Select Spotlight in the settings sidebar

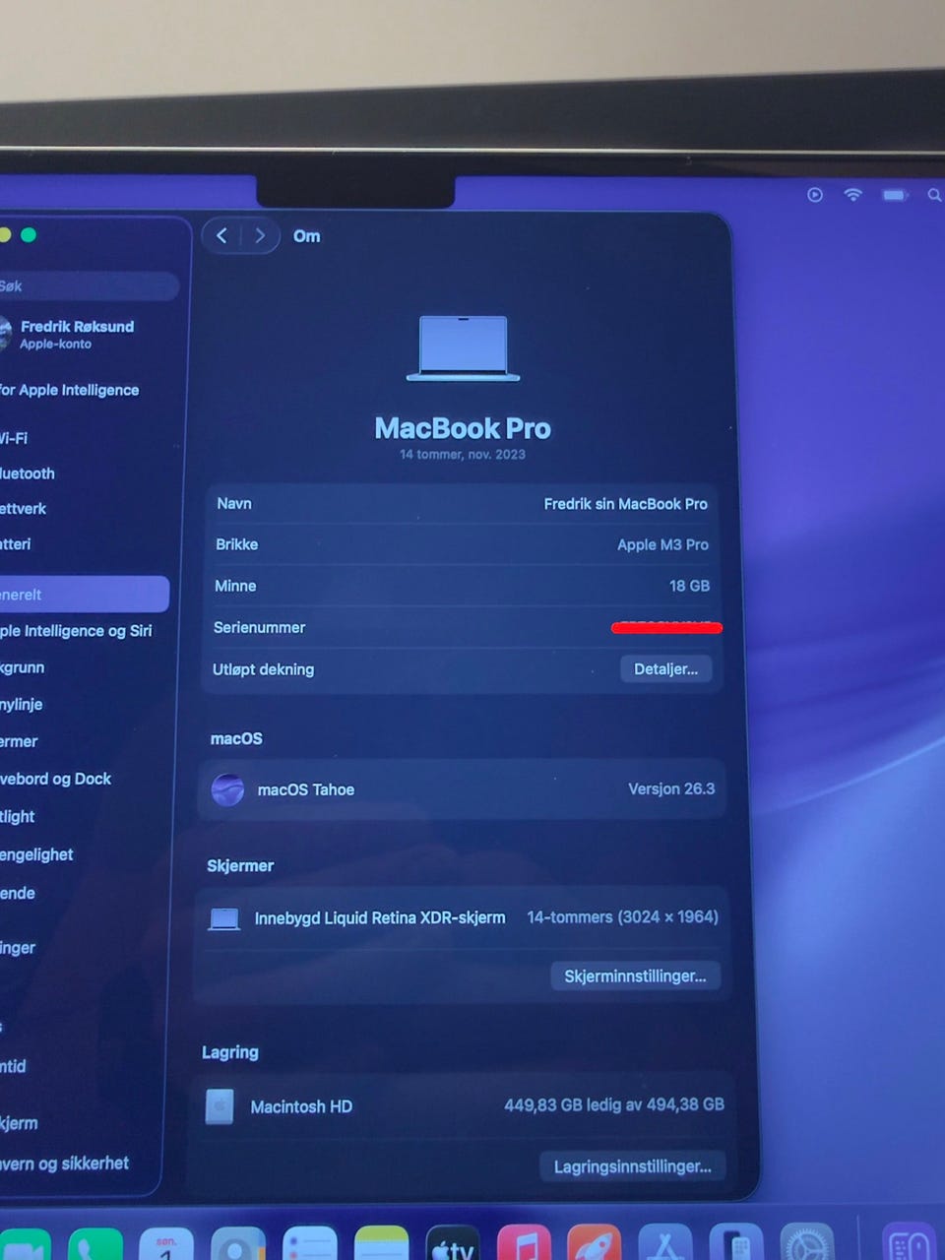click(x=18, y=816)
